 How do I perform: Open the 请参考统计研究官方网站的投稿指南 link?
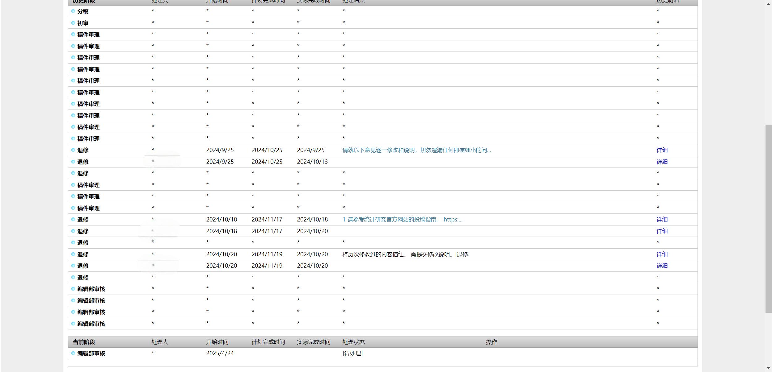402,220
